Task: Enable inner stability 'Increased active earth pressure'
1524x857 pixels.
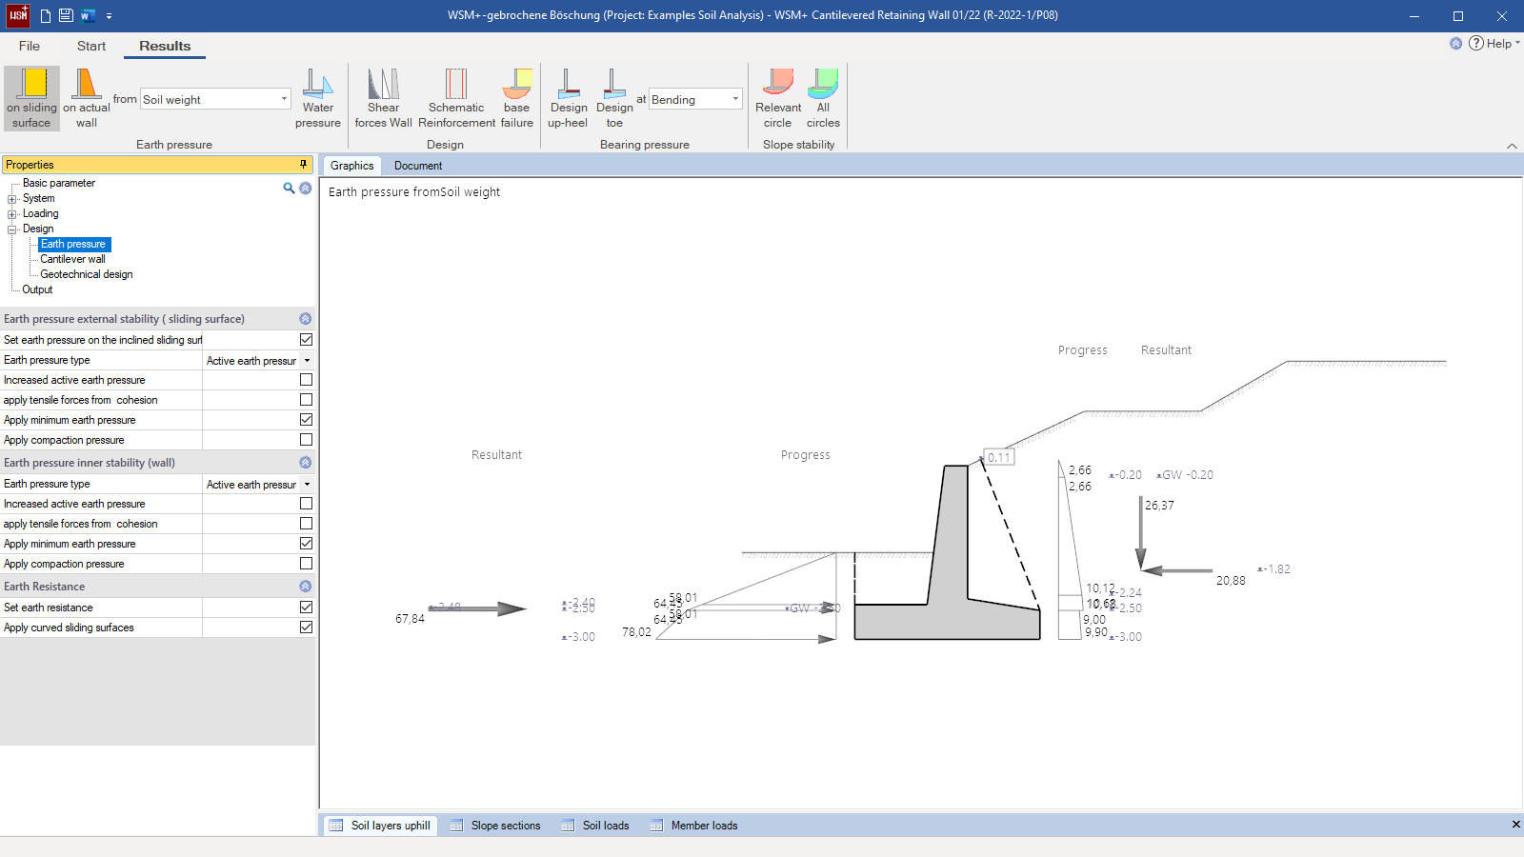Action: 306,504
